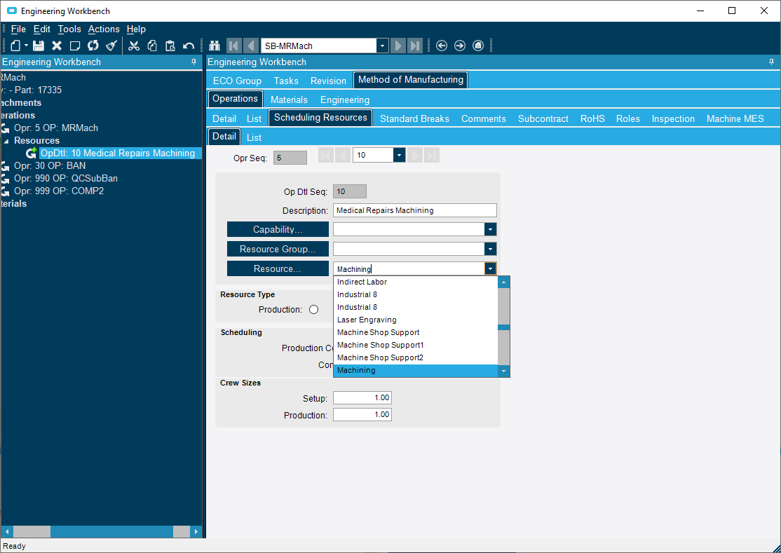This screenshot has width=781, height=553.
Task: Click the binoculars search icon
Action: (215, 46)
